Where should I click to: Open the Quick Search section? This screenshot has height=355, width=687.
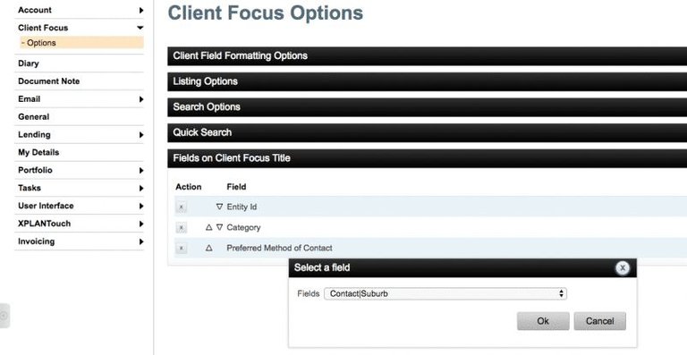pos(428,132)
